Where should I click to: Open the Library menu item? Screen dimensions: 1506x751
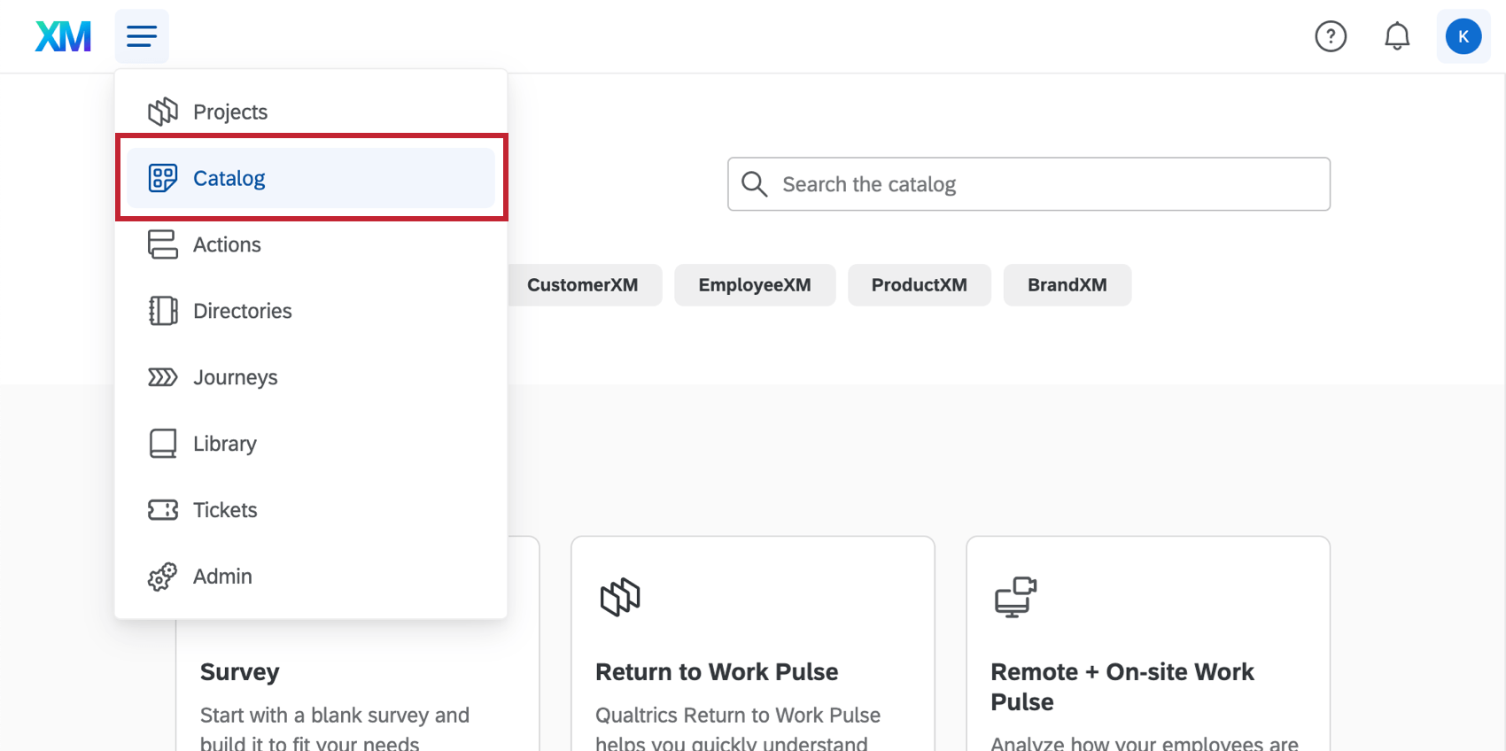point(311,444)
